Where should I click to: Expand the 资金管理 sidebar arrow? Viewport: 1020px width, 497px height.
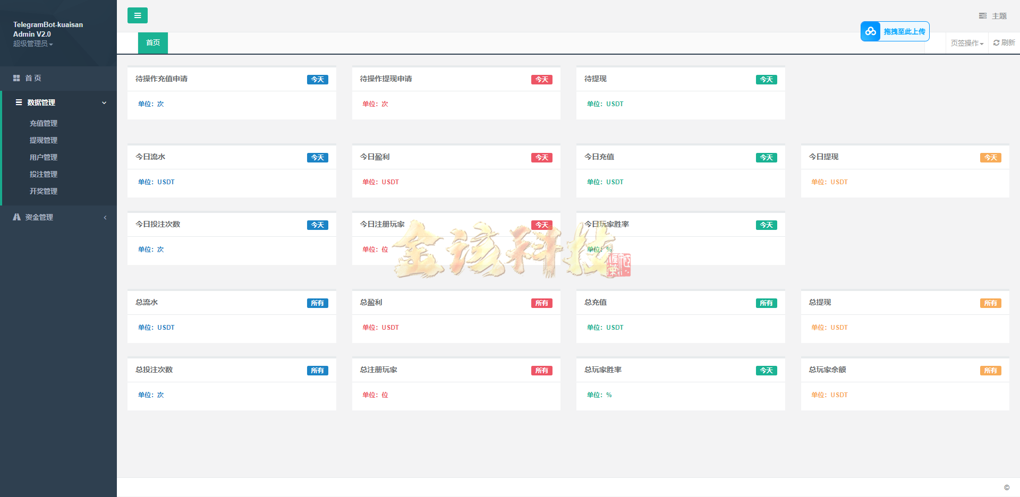click(x=105, y=217)
